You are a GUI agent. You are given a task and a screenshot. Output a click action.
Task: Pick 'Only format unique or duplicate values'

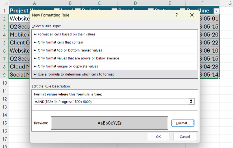(115, 66)
